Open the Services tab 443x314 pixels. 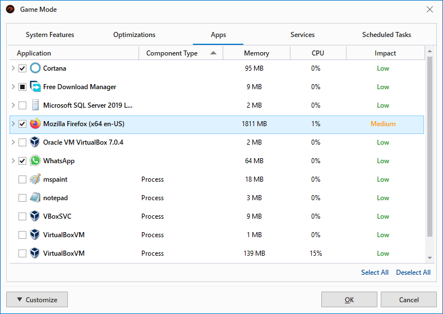click(302, 35)
